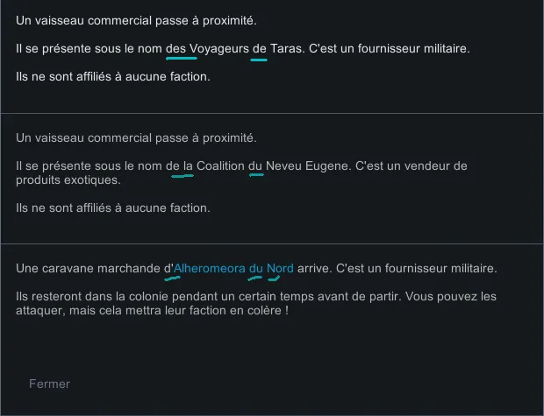Select 'fournisseur militaire' text in the Taras message
The width and height of the screenshot is (544, 416).
(x=414, y=48)
